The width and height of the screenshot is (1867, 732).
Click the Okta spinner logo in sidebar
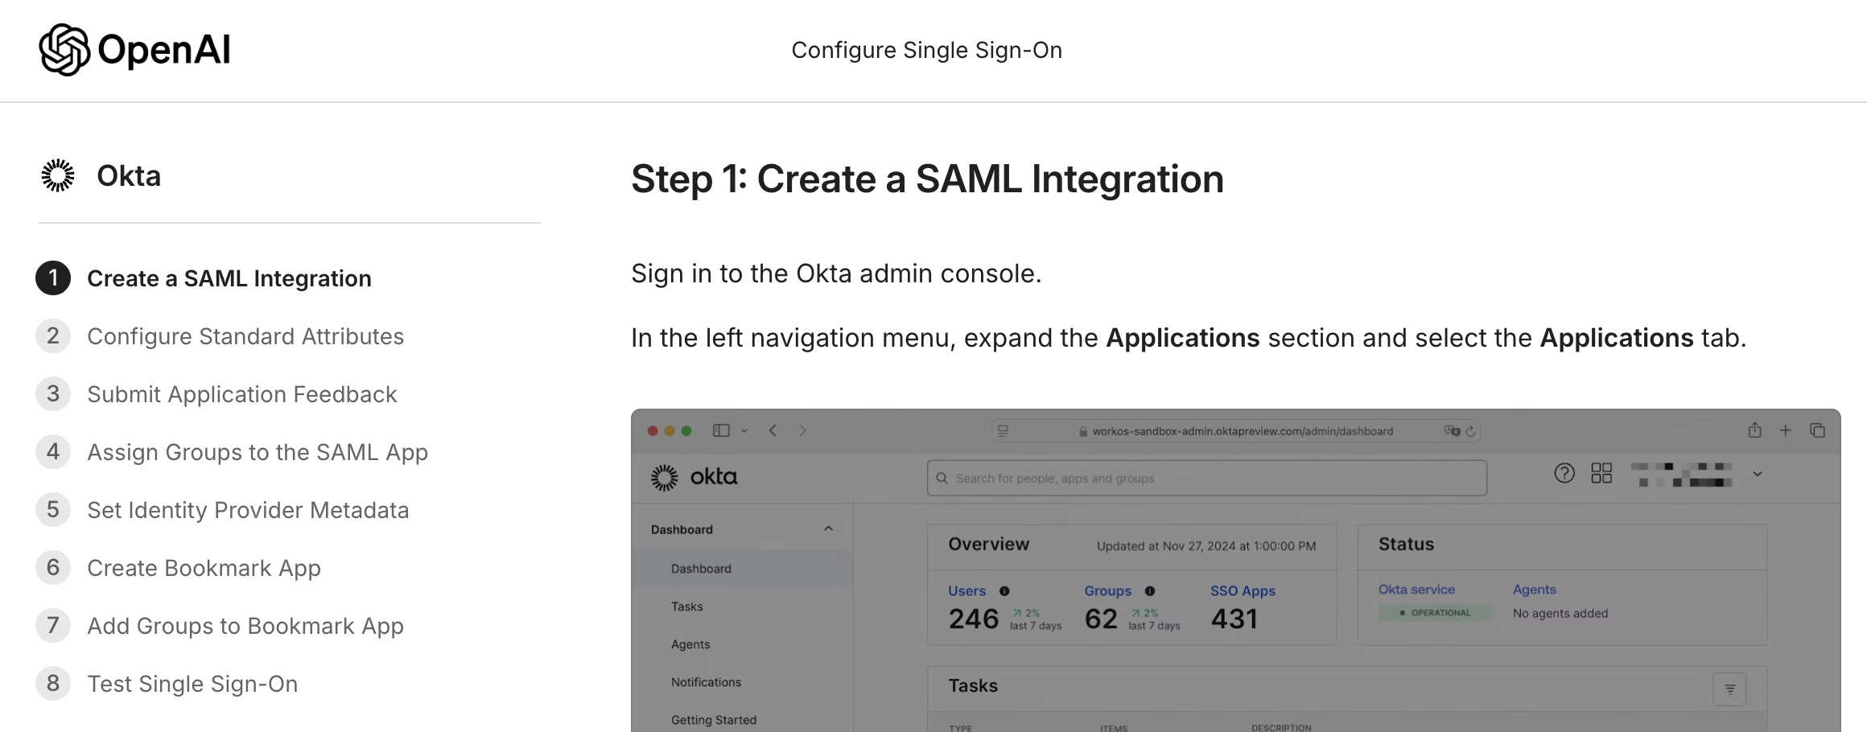[57, 175]
